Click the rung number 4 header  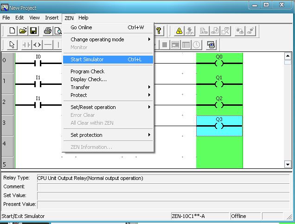(7, 147)
